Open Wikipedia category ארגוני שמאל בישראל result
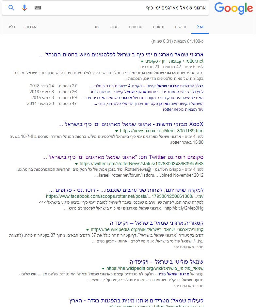Screen dimensions: 256x307 coord(156,223)
